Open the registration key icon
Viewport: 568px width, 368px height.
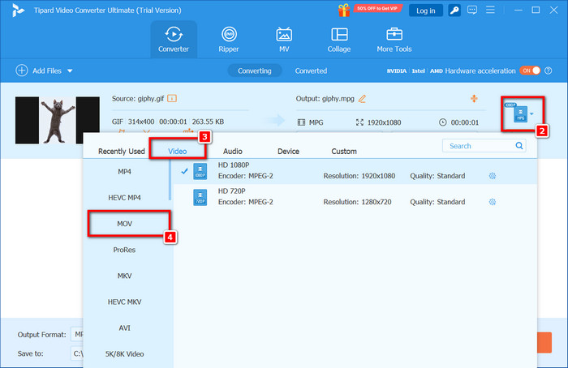[x=454, y=11]
